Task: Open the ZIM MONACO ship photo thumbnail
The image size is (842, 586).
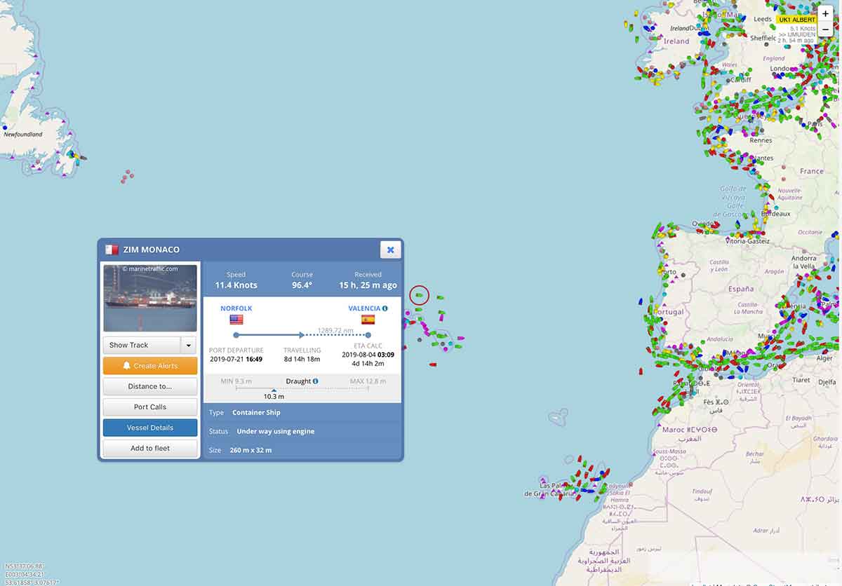Action: [x=150, y=298]
